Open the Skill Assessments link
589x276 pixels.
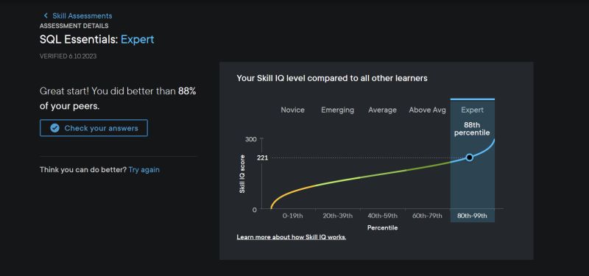tap(82, 15)
